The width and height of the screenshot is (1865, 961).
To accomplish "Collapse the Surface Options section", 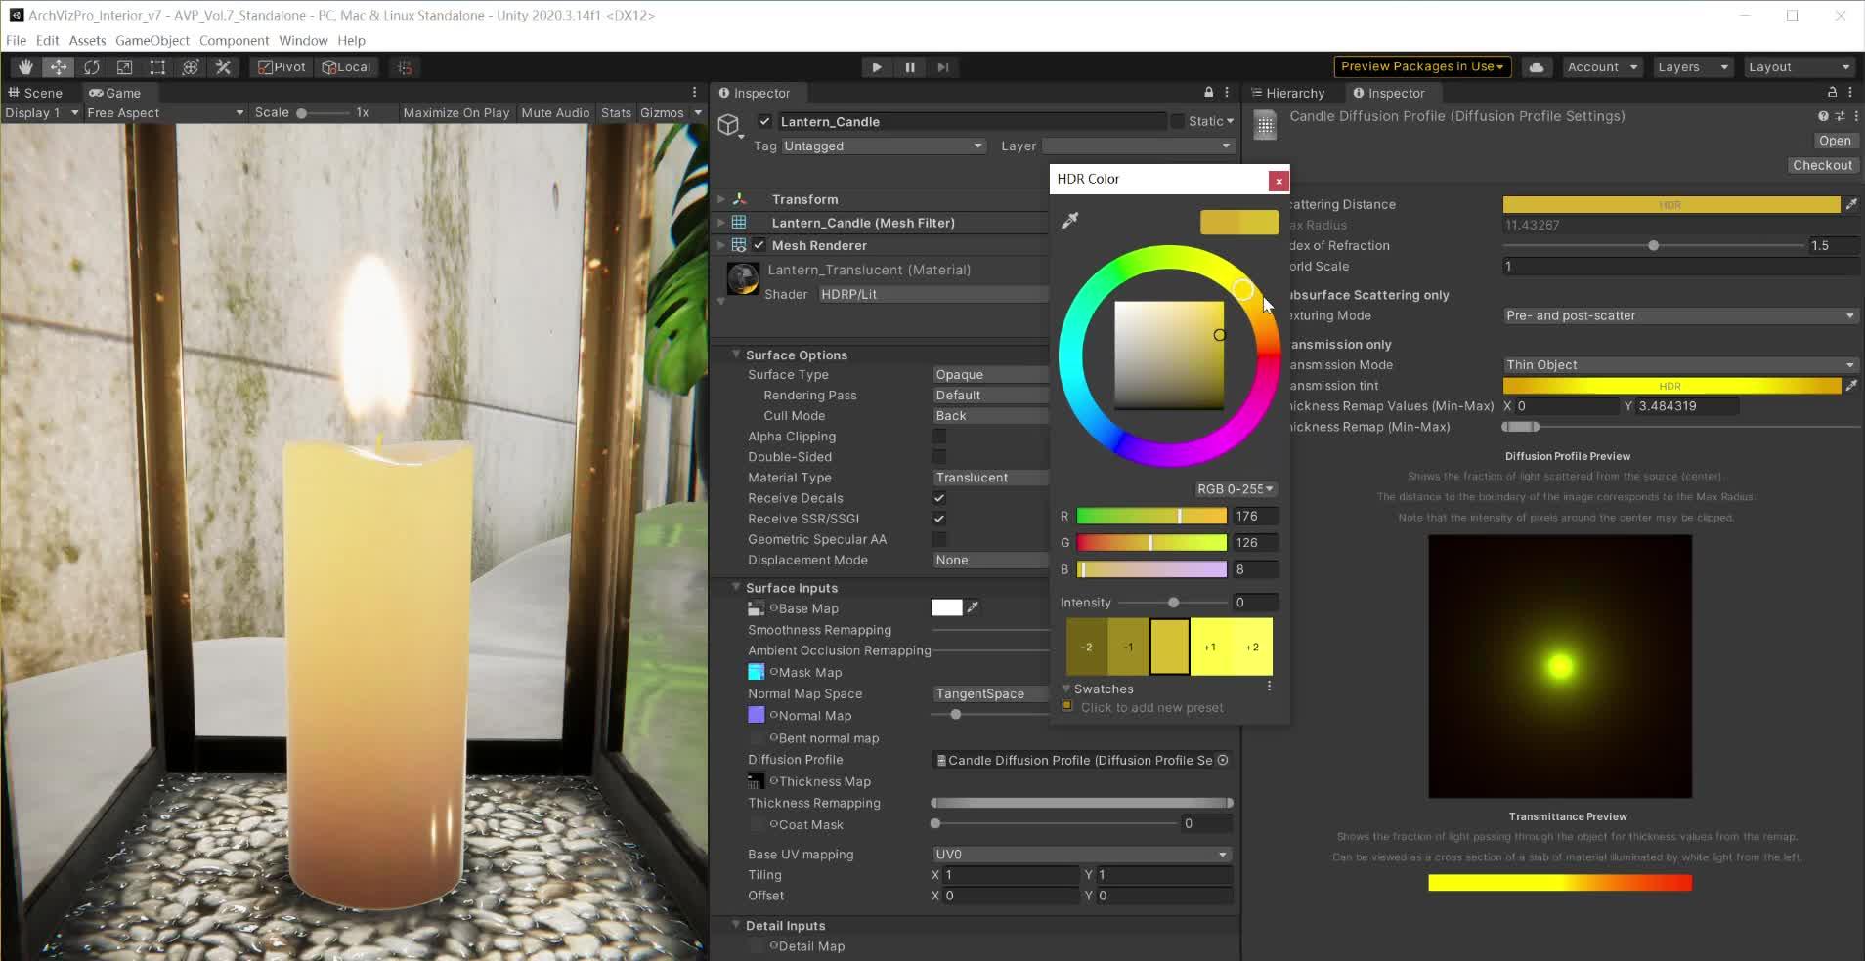I will [x=736, y=355].
